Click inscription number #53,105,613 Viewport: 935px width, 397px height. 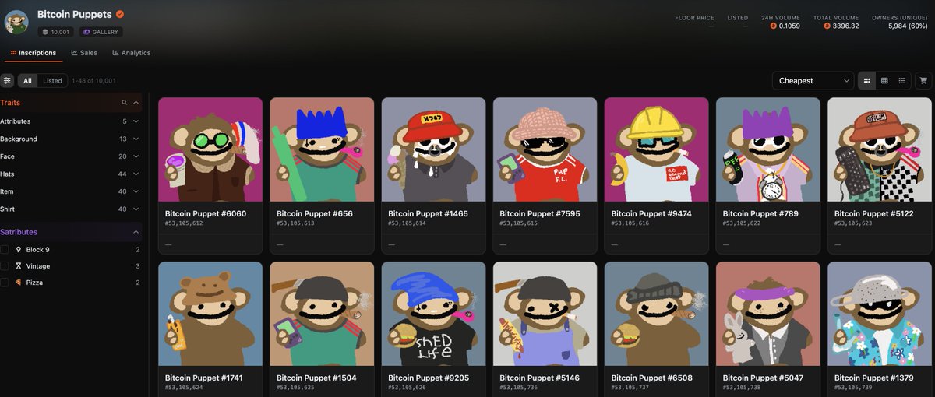[x=295, y=223]
